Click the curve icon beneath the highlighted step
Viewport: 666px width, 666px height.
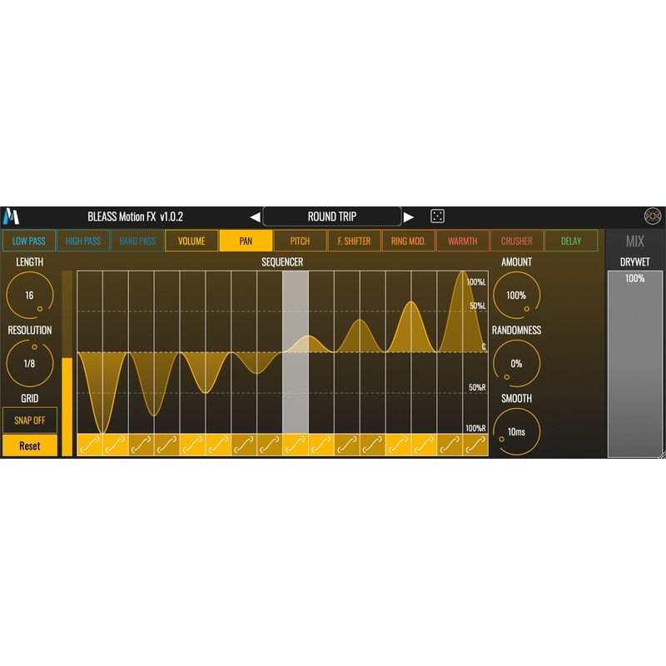pos(293,446)
